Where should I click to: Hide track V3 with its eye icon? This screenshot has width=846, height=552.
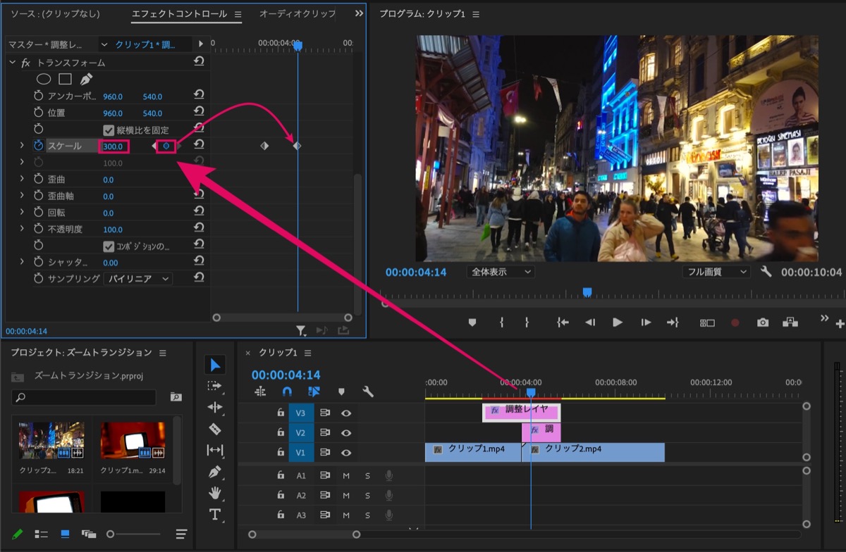[346, 413]
